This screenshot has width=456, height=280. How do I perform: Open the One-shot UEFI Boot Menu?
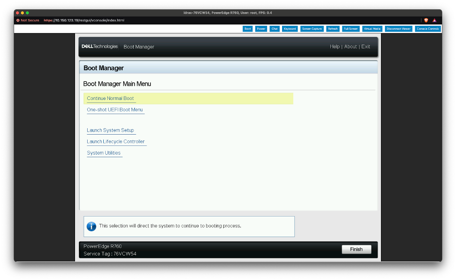(115, 110)
